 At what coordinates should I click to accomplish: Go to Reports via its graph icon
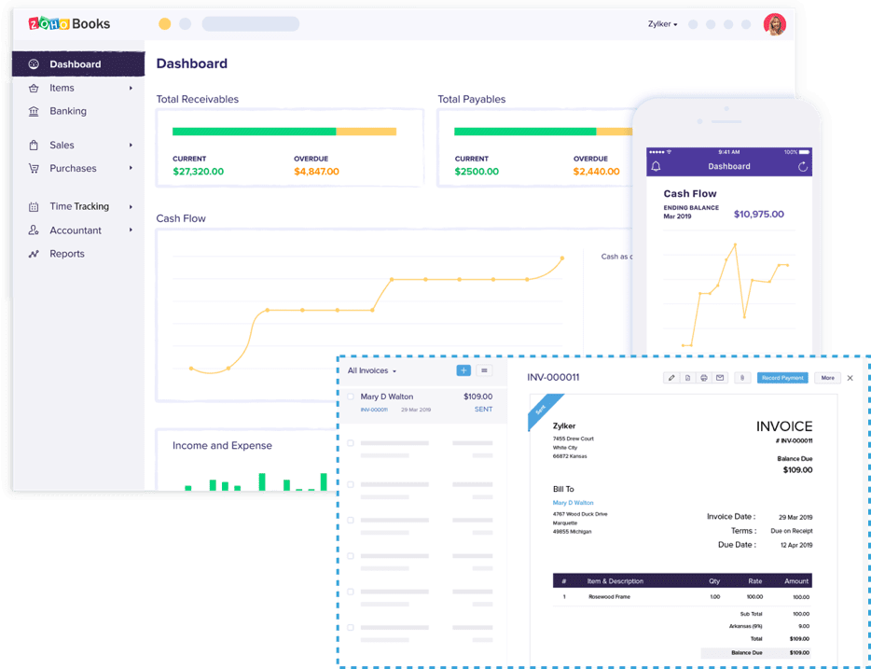click(34, 254)
